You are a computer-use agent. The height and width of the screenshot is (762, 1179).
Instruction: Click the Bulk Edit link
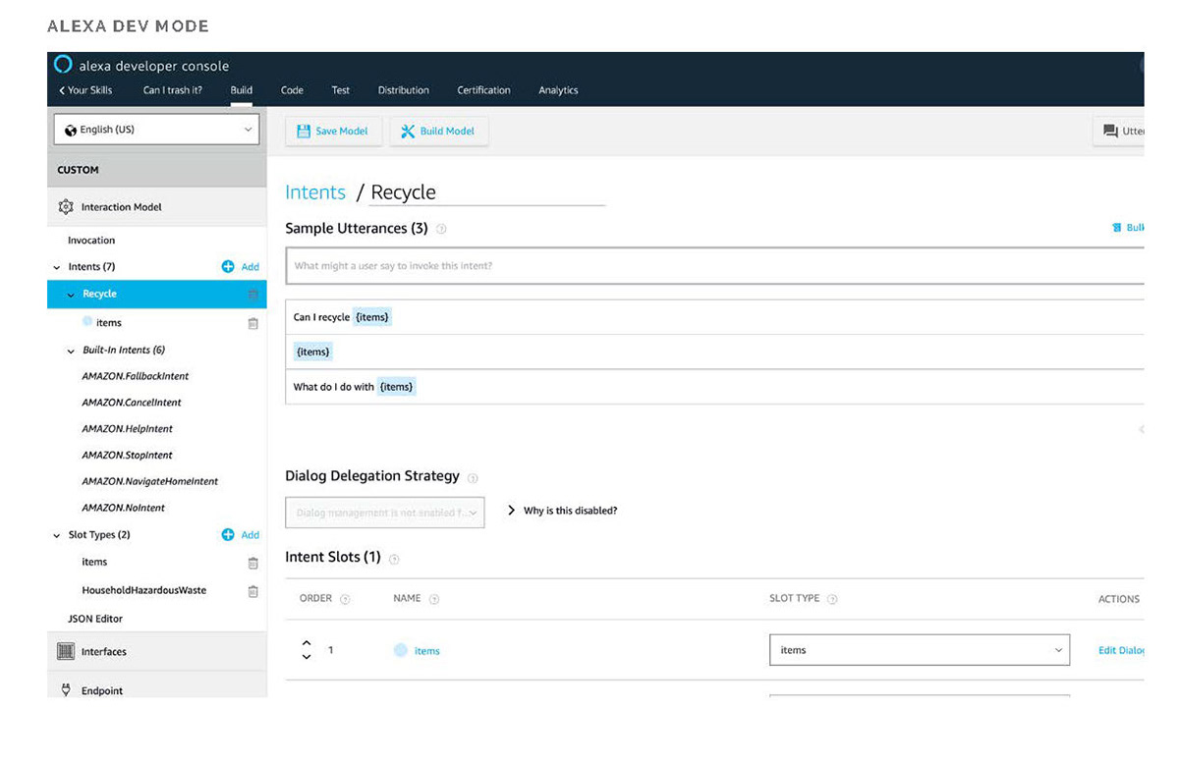click(1129, 228)
